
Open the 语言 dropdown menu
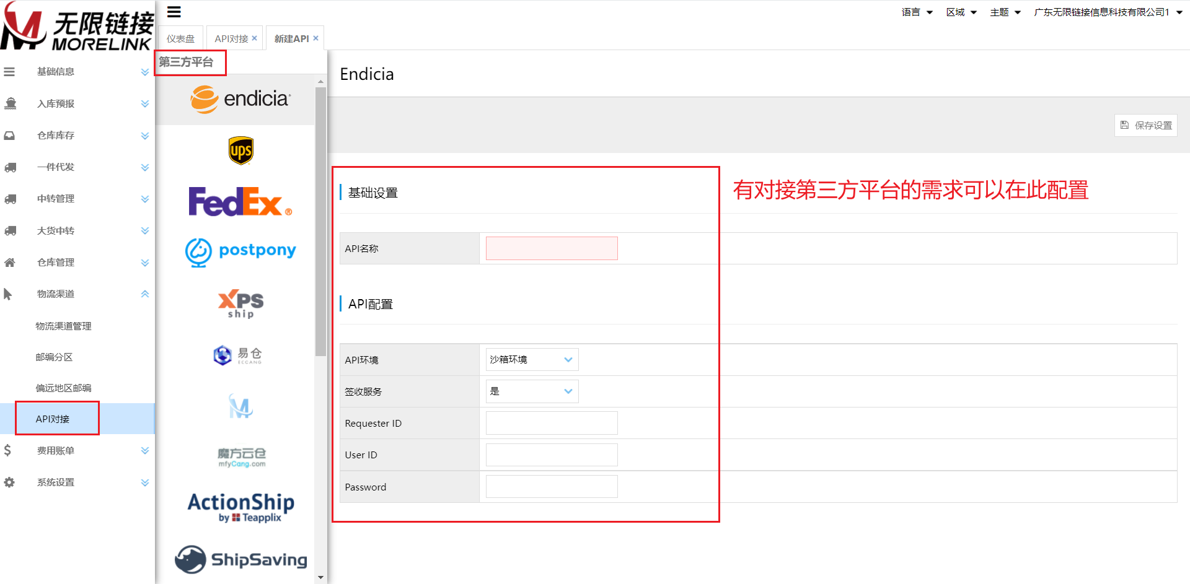917,12
